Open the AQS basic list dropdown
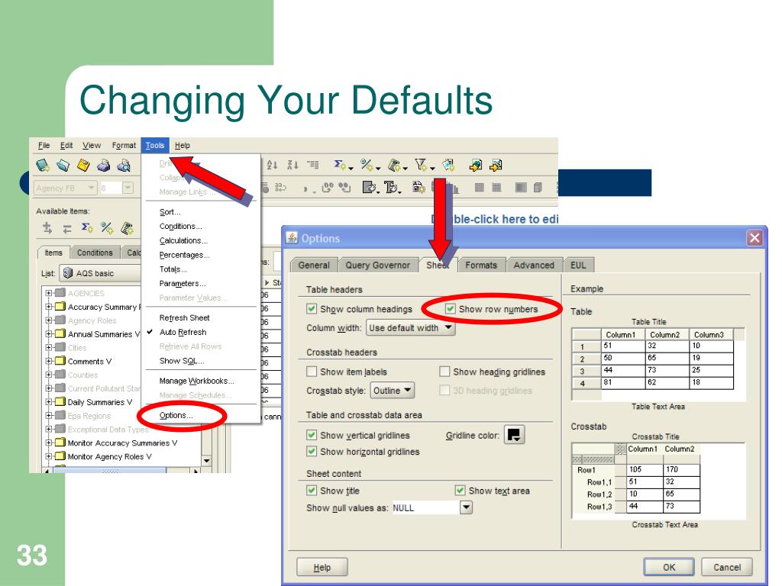Screen dimensions: 782x586 tap(100, 273)
